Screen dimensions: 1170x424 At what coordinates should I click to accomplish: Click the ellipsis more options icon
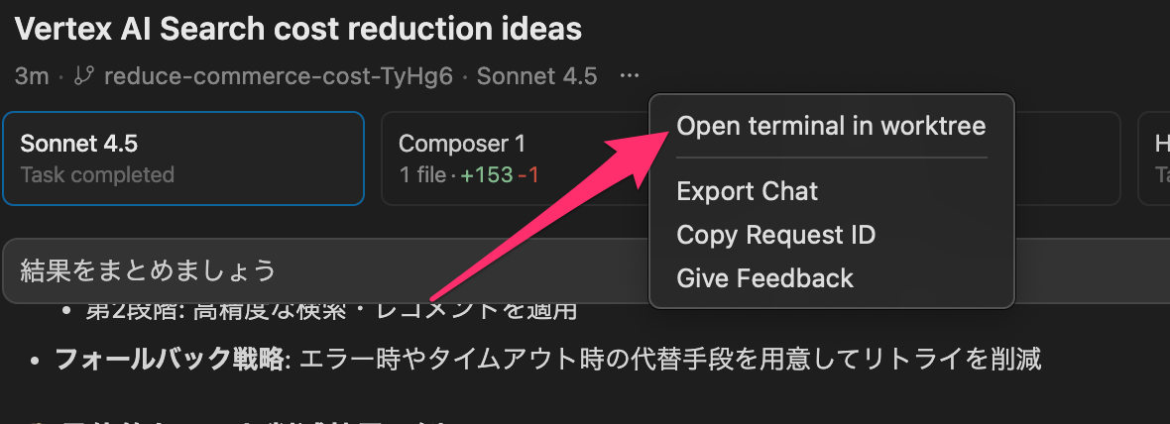[630, 76]
